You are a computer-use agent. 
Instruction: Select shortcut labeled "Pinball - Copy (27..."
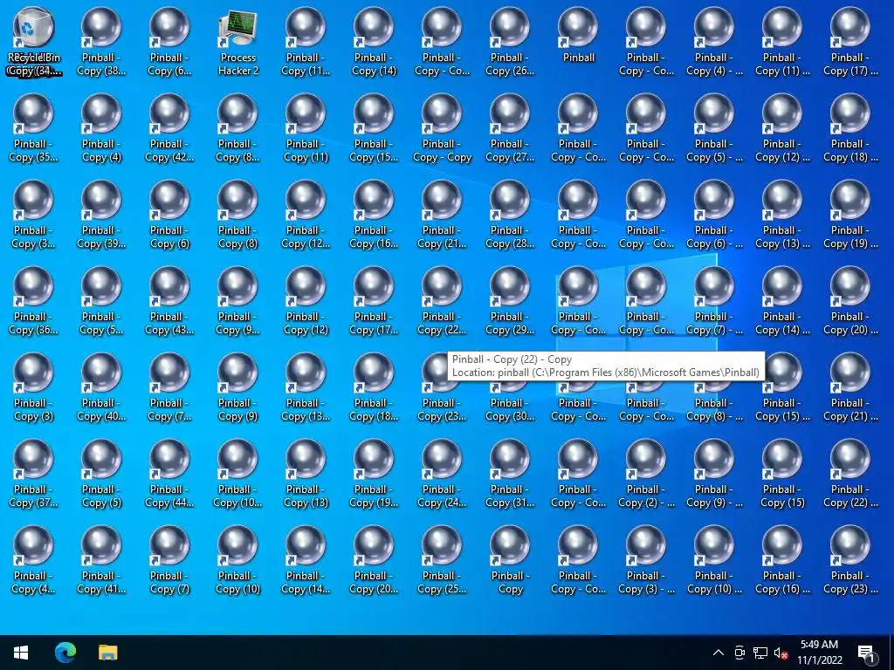tap(510, 129)
